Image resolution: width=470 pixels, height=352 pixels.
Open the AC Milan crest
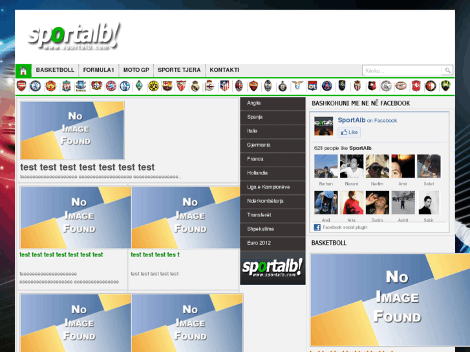point(239,86)
